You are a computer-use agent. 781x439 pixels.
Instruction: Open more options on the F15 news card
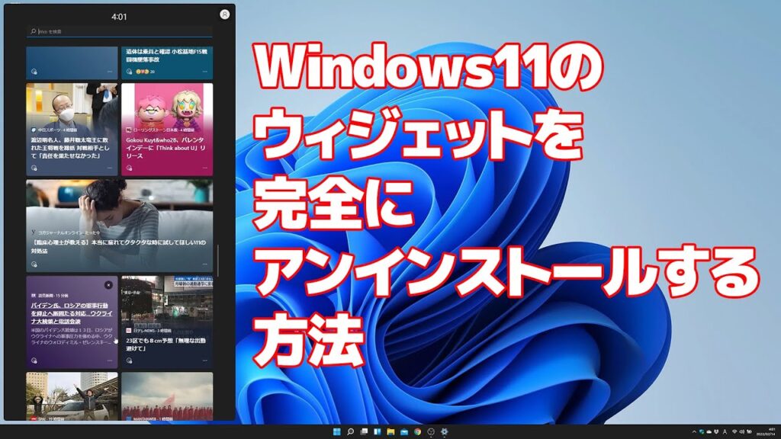pyautogui.click(x=204, y=72)
